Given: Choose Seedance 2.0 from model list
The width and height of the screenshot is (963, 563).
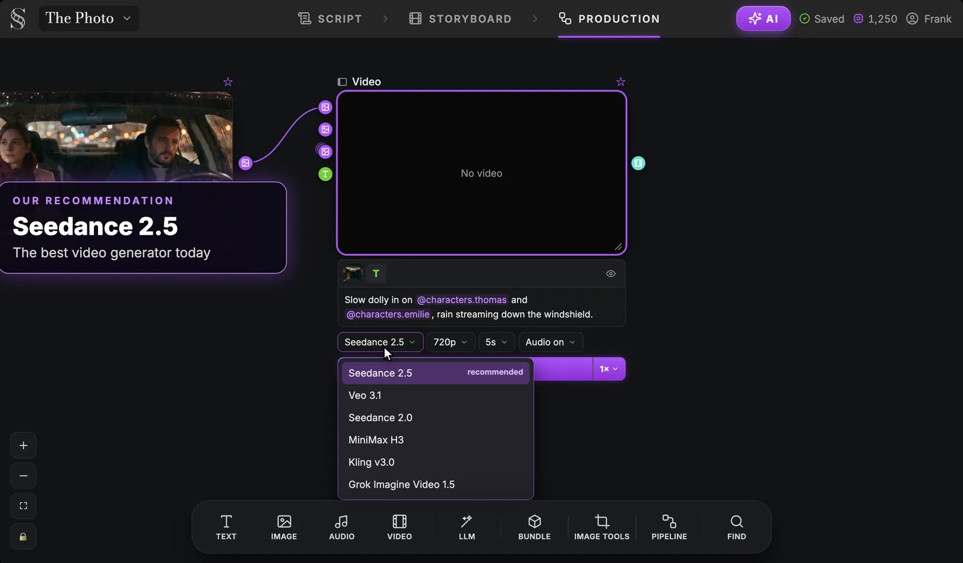Looking at the screenshot, I should 436,418.
